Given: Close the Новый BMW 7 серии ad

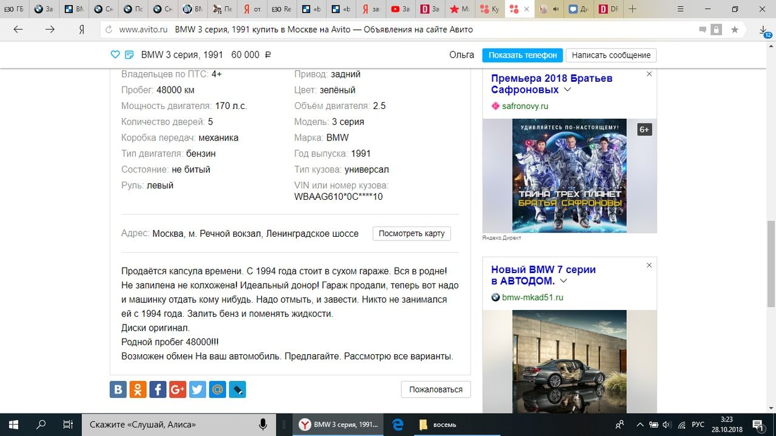Looking at the screenshot, I should [x=649, y=265].
